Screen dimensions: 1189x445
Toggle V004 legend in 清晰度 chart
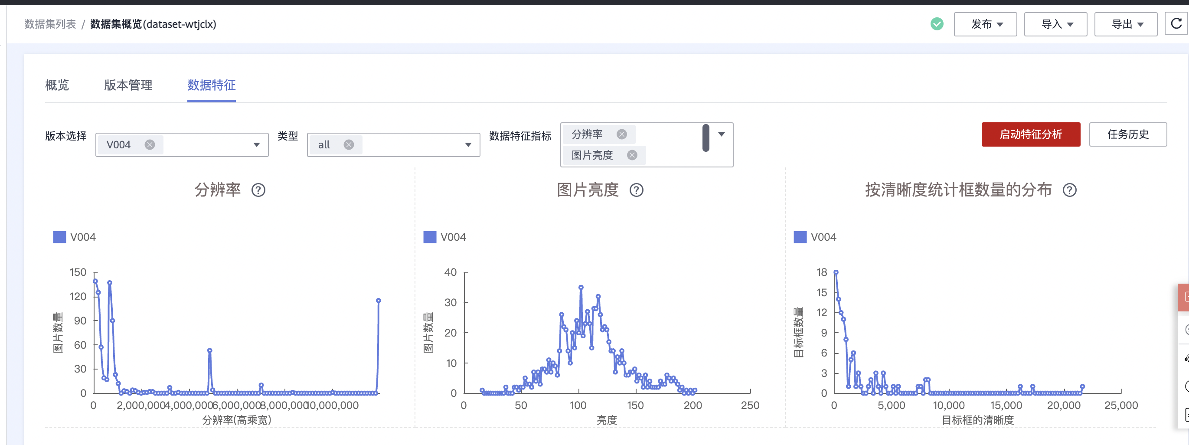click(815, 237)
